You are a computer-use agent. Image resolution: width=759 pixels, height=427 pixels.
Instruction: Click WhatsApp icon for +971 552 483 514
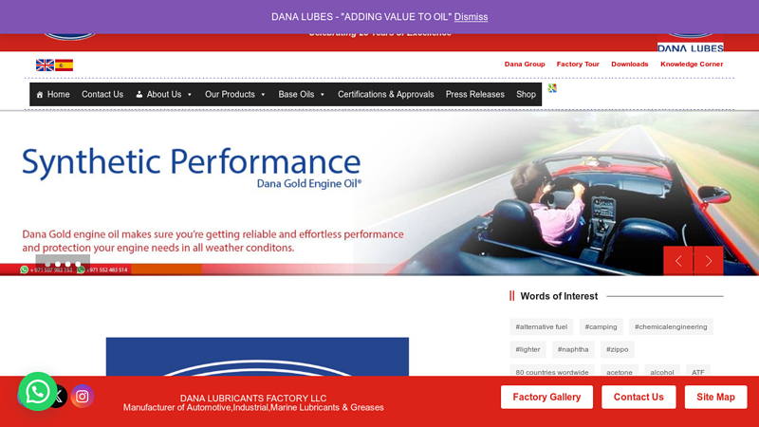click(x=81, y=269)
